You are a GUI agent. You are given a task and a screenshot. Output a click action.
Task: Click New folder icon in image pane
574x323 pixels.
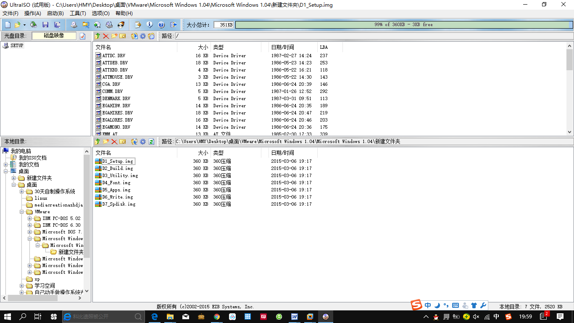point(114,36)
